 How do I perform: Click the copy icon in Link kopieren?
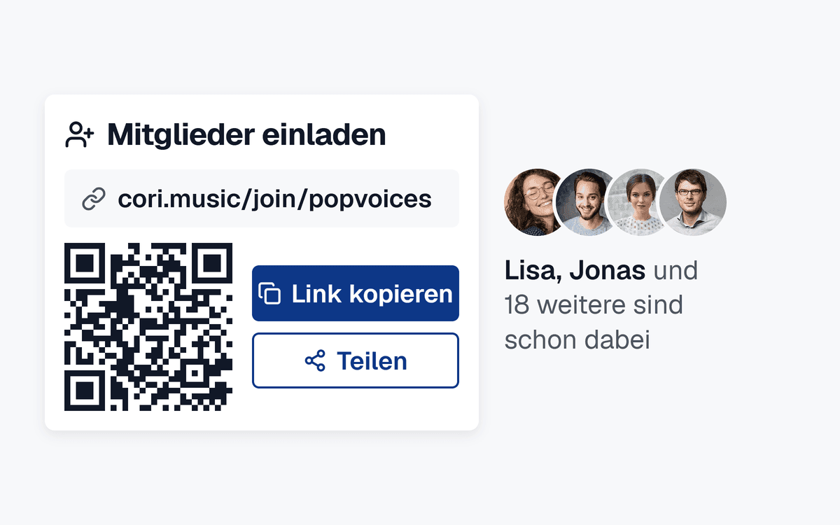tap(269, 294)
